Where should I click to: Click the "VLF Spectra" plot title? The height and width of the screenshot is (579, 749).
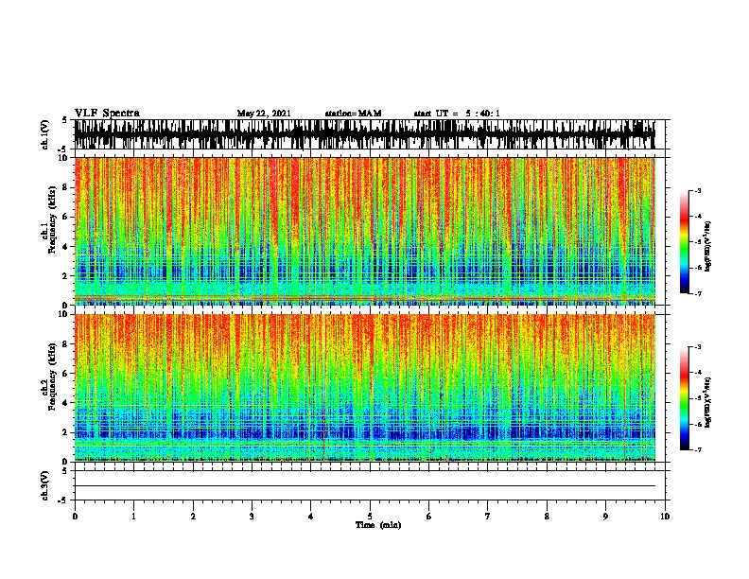point(107,114)
